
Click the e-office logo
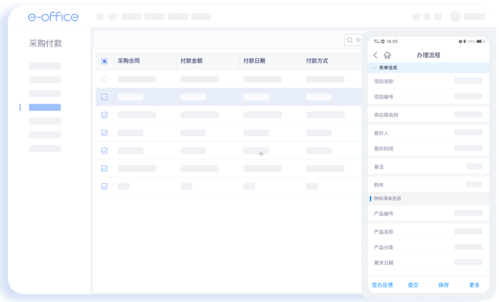53,17
